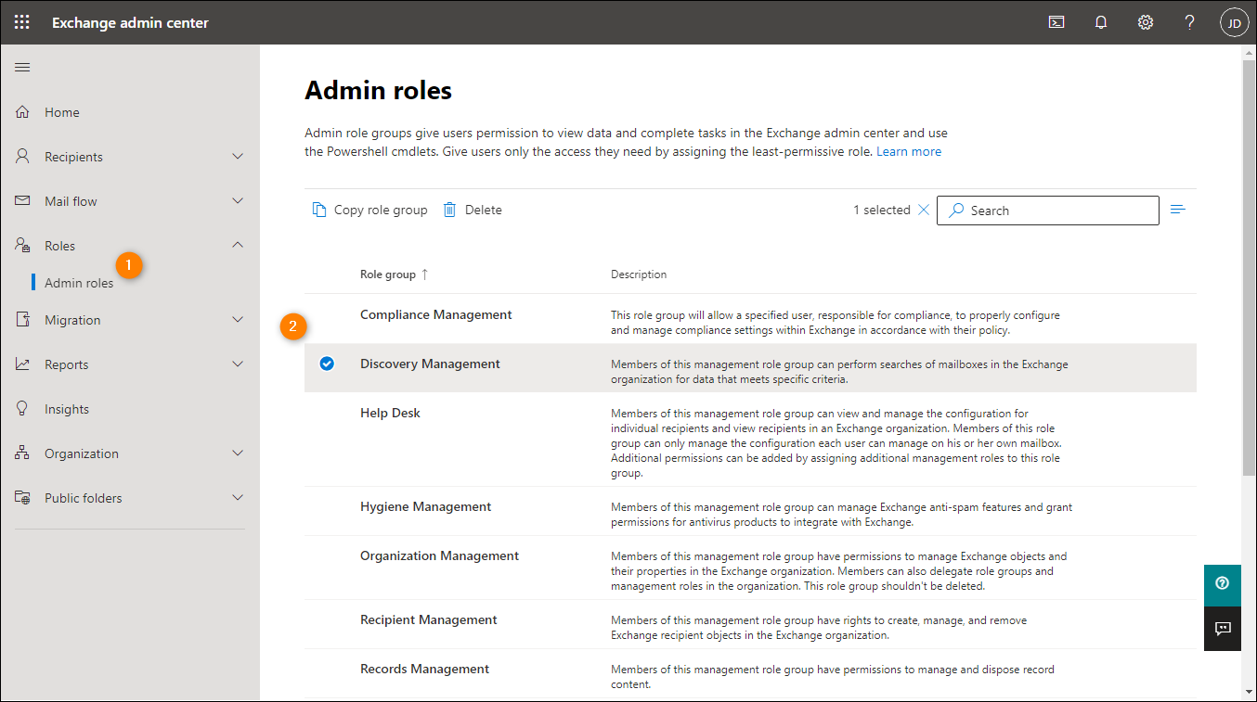
Task: Open Cloud Shell terminal icon in header
Action: 1056,22
